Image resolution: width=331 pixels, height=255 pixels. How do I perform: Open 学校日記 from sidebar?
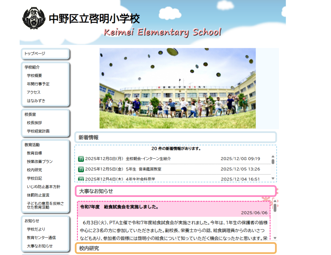(34, 178)
